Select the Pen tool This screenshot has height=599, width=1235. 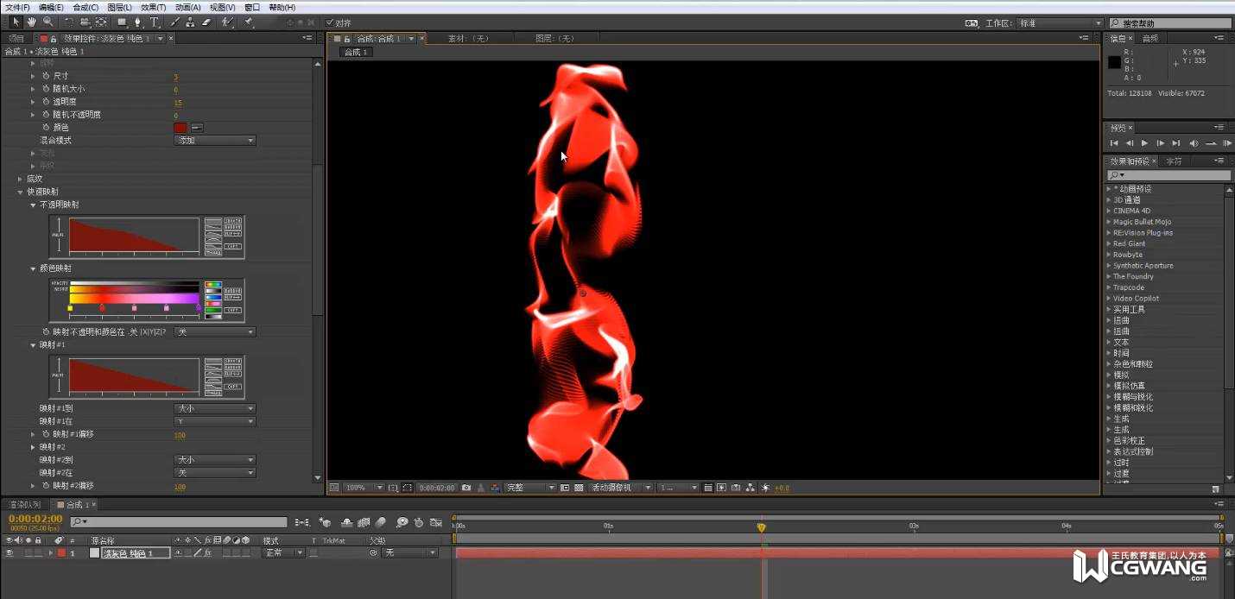coord(138,22)
